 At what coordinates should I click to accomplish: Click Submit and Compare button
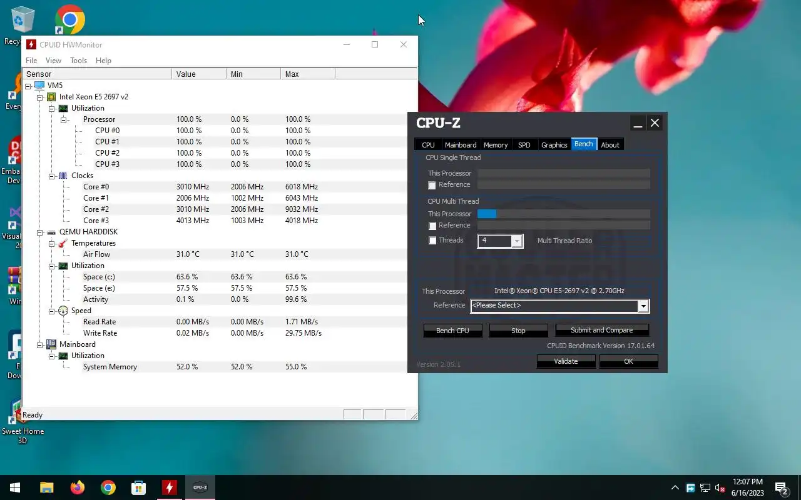click(601, 330)
